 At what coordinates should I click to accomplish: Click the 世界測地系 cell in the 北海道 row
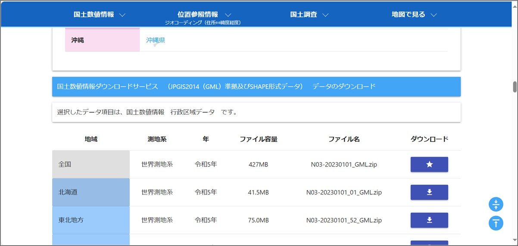point(157,192)
